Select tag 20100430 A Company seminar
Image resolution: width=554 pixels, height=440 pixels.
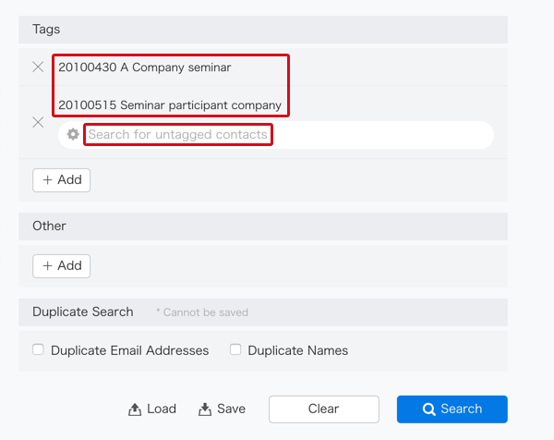pyautogui.click(x=145, y=67)
